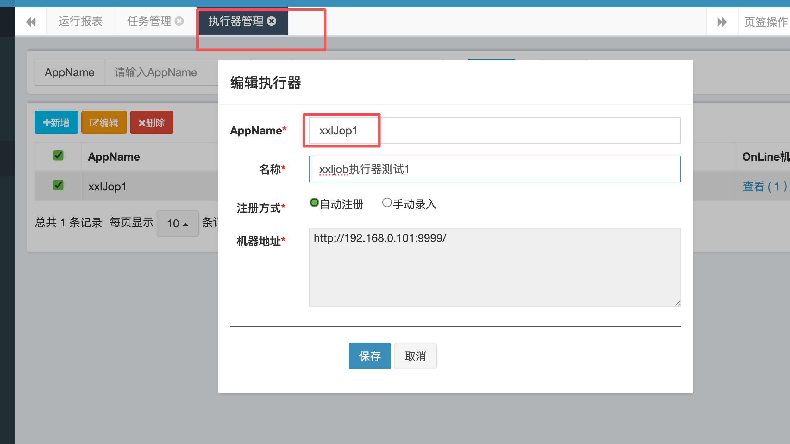Click the orange 编辑 pencil button

click(104, 123)
